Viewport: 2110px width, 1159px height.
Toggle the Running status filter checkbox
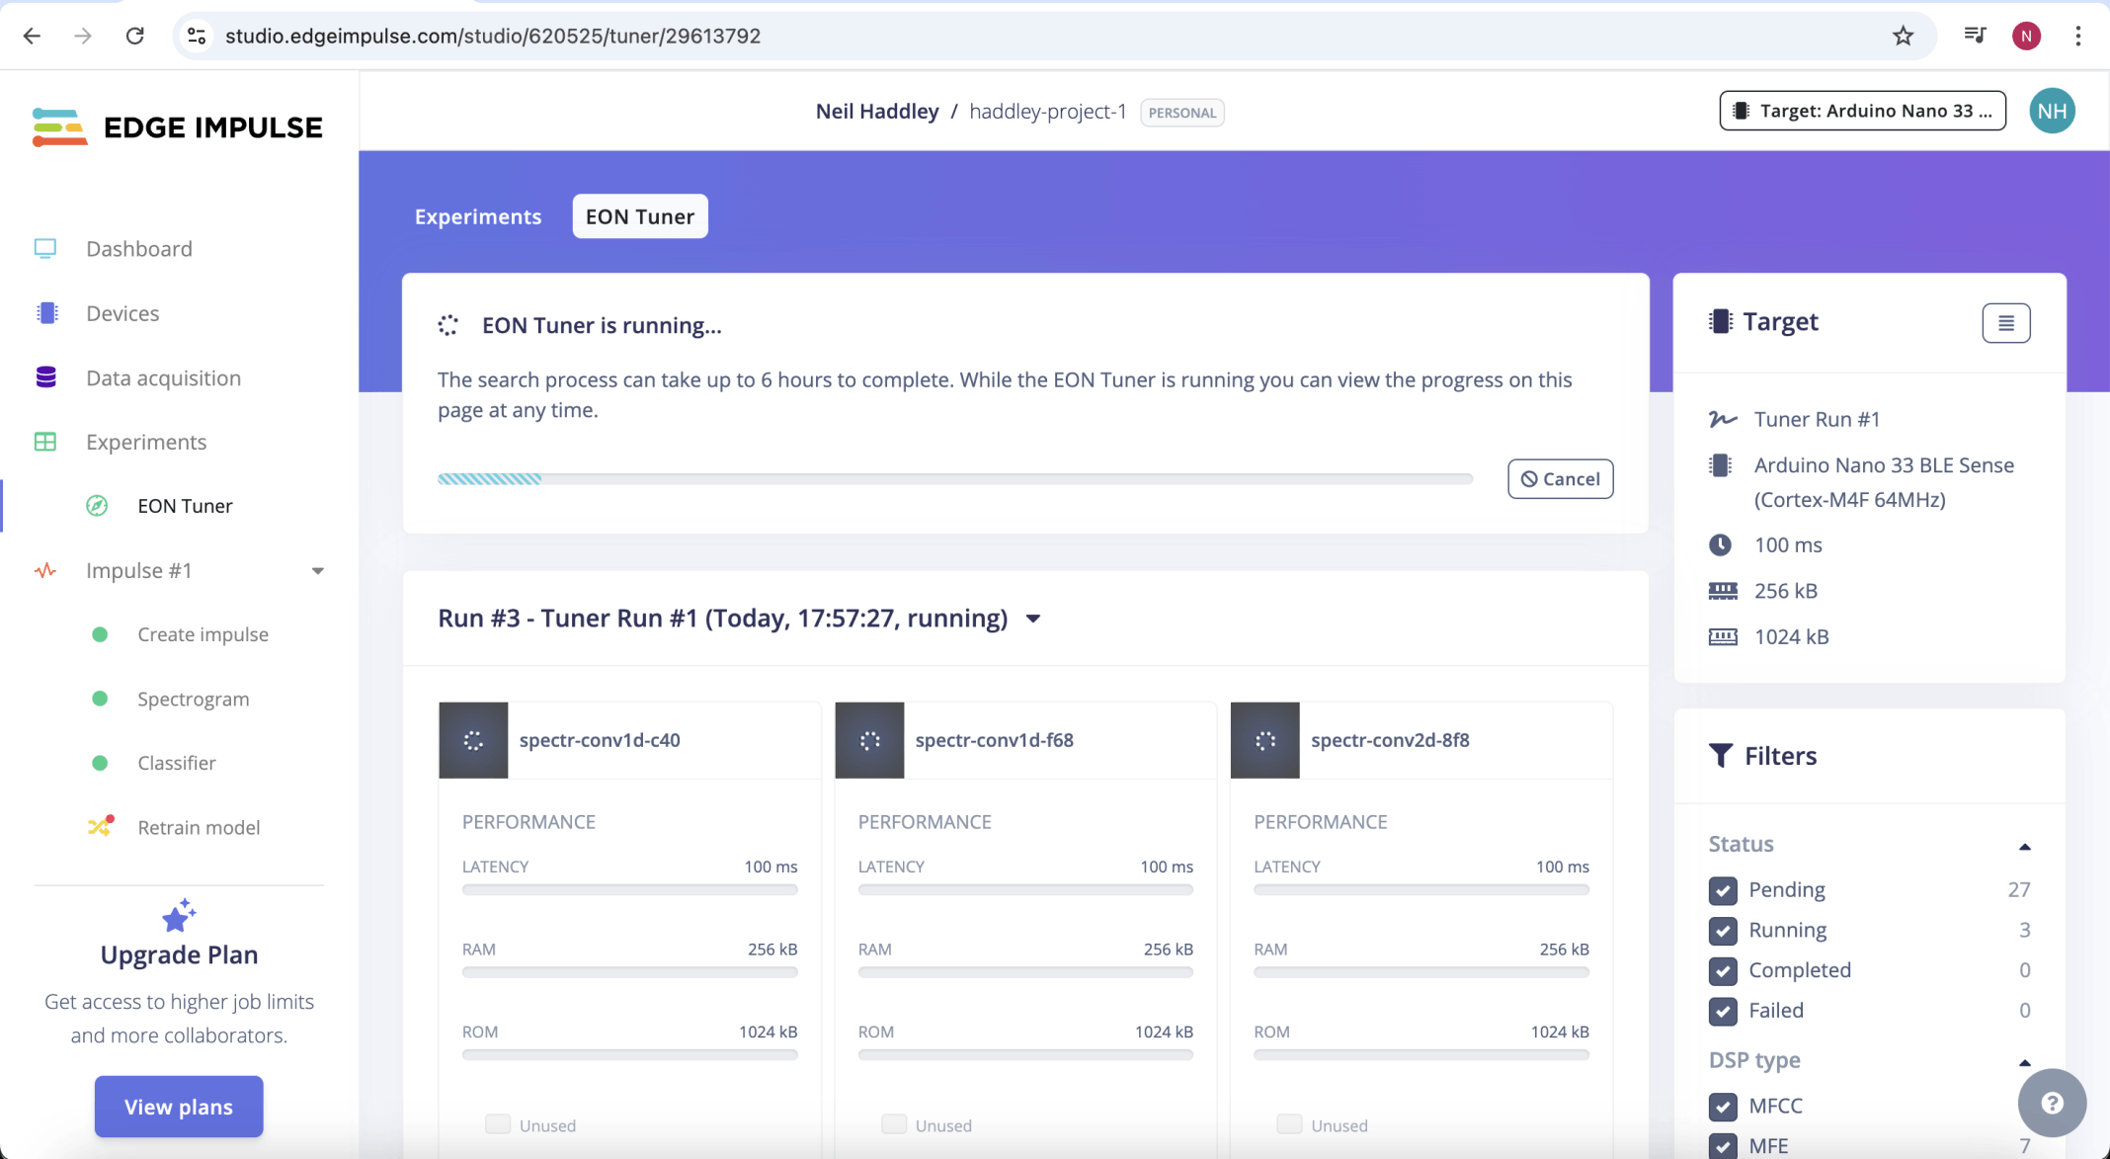[x=1723, y=931]
